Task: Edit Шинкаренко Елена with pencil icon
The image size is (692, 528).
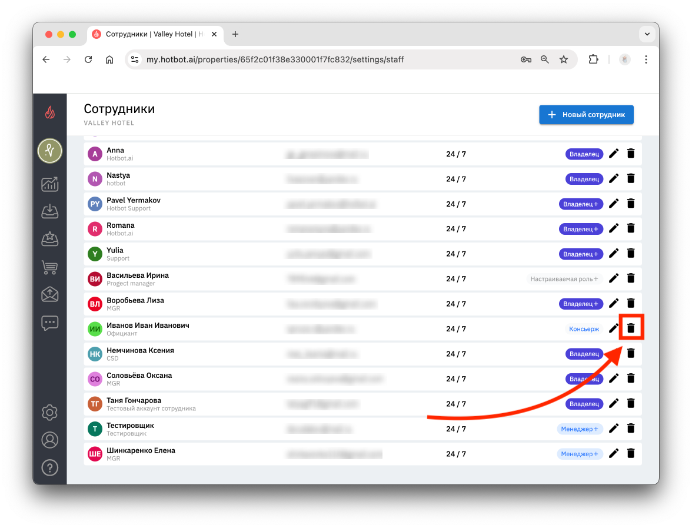Action: (613, 453)
